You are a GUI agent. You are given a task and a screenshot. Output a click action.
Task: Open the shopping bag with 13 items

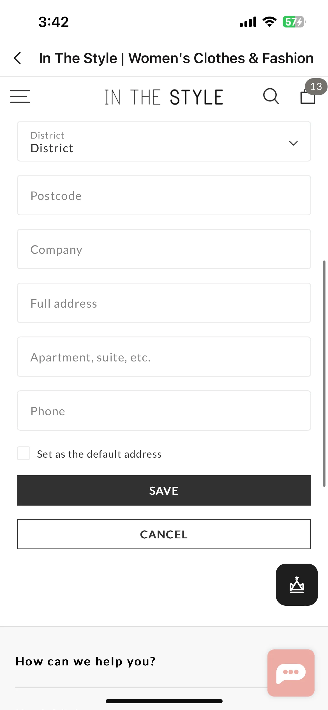(x=308, y=96)
